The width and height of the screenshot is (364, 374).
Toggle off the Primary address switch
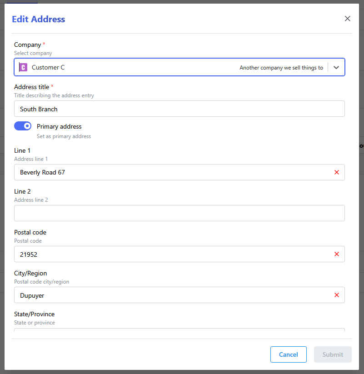(x=23, y=125)
